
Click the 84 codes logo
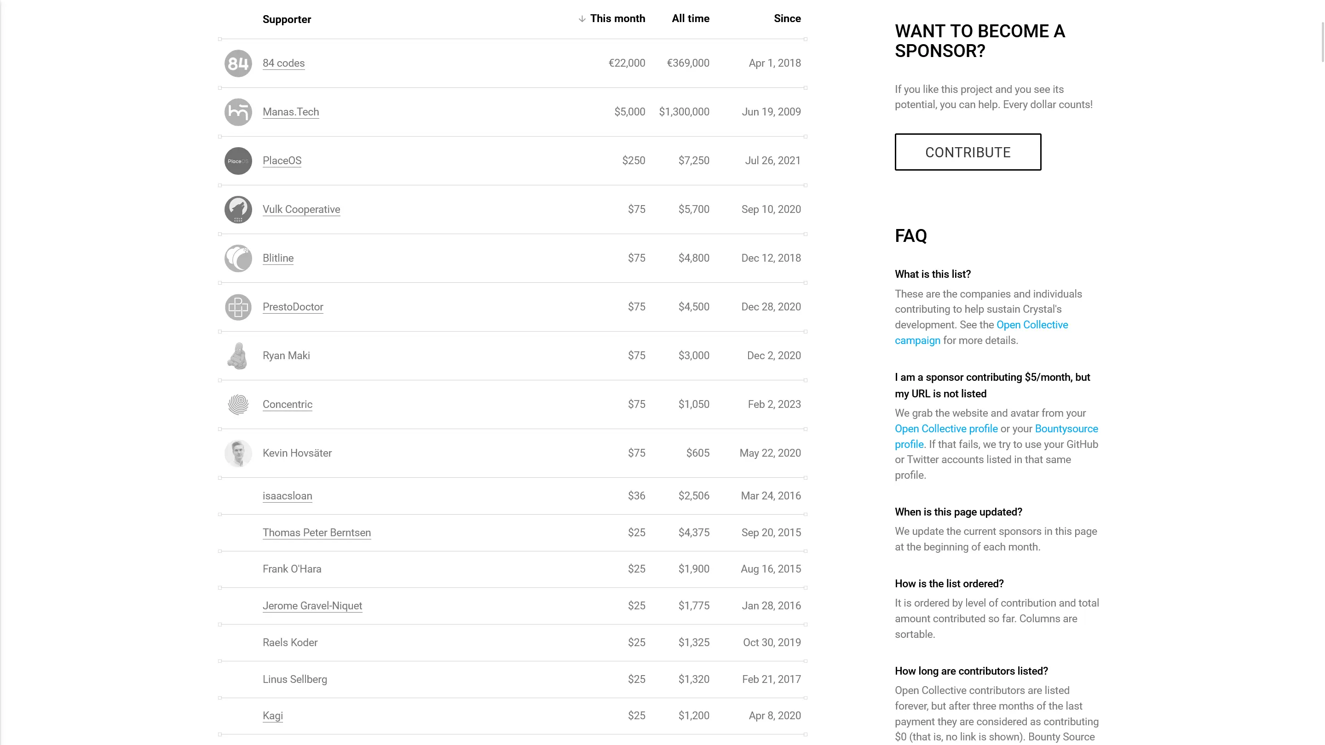point(238,63)
